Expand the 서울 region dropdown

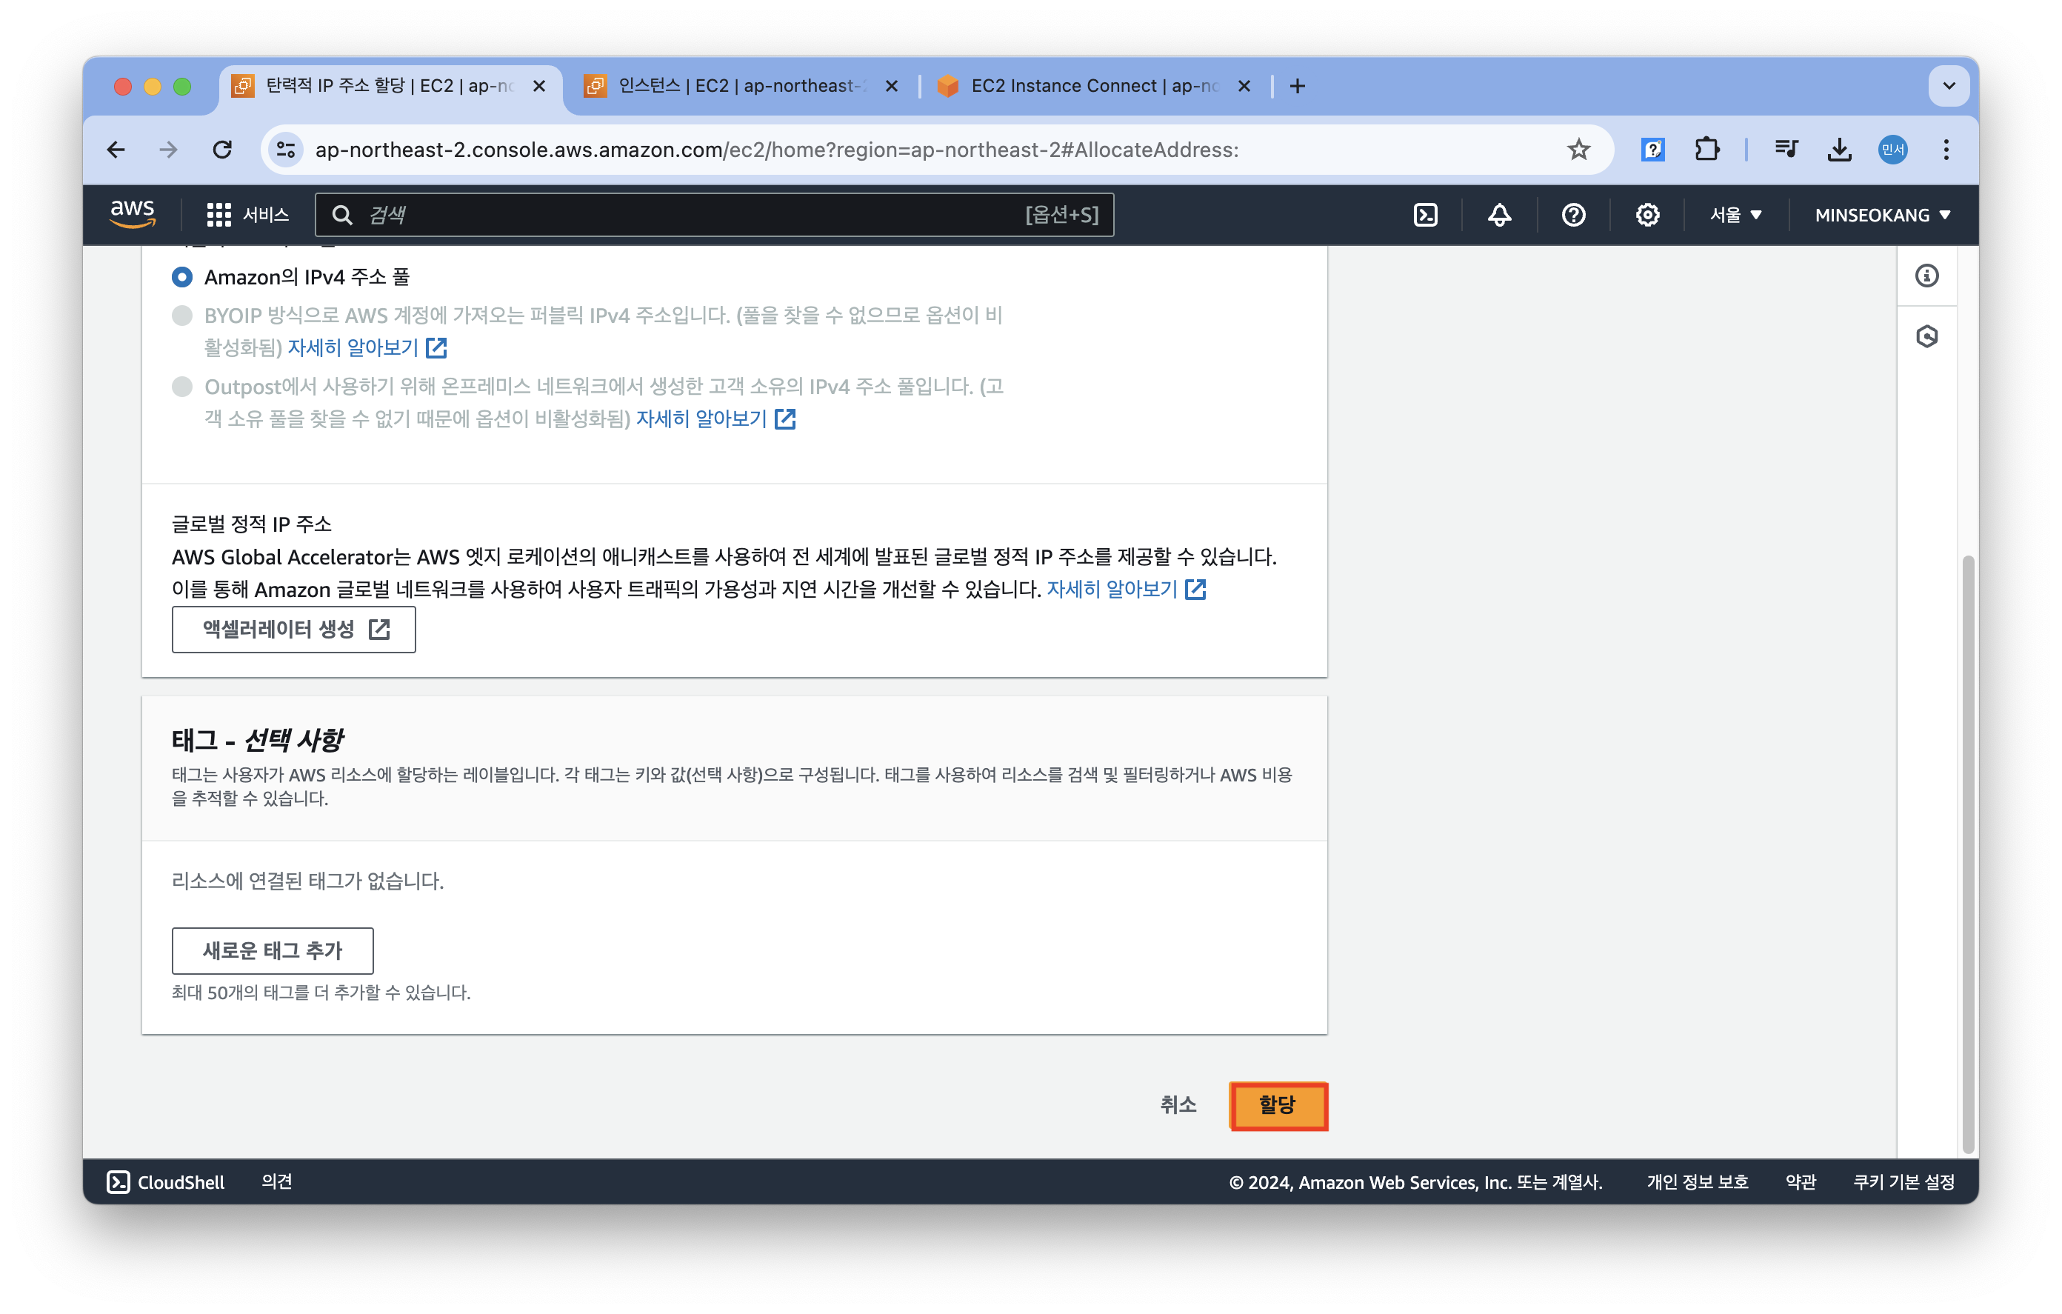pyautogui.click(x=1735, y=215)
